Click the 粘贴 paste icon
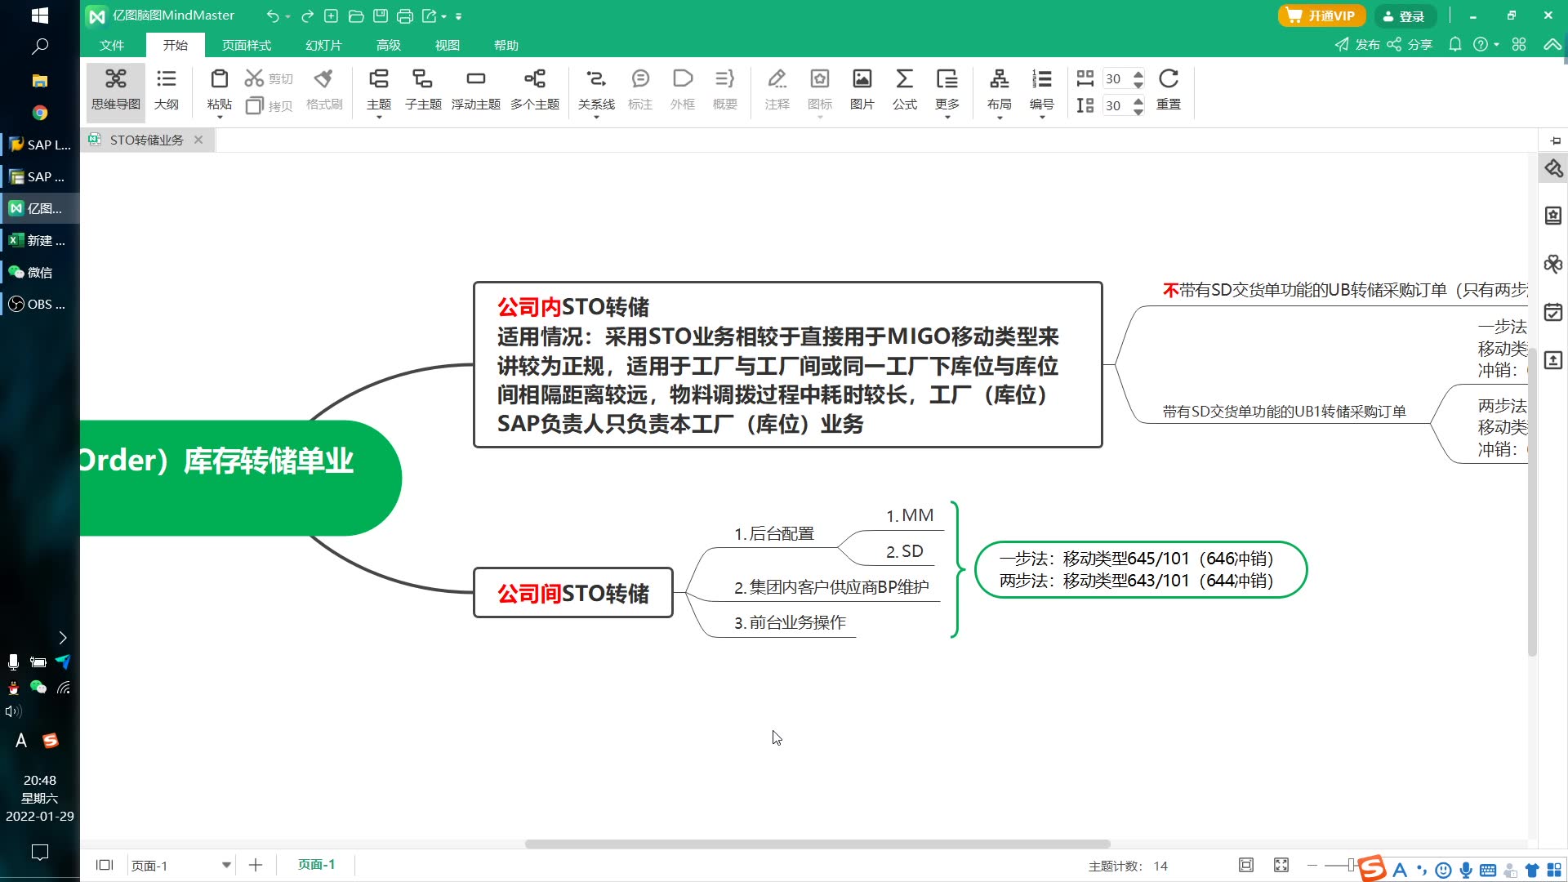Image resolution: width=1568 pixels, height=882 pixels. [x=219, y=79]
